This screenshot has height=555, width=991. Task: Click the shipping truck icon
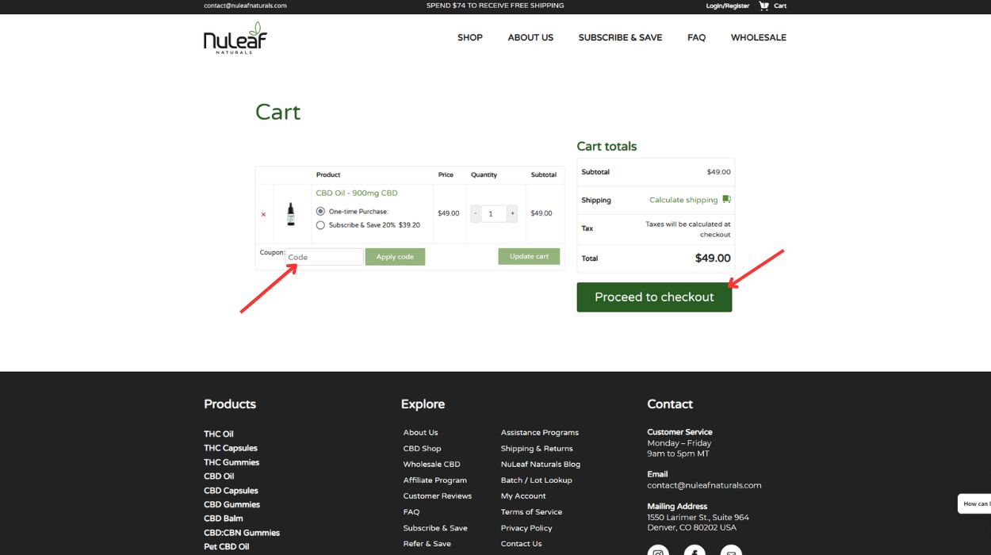726,200
